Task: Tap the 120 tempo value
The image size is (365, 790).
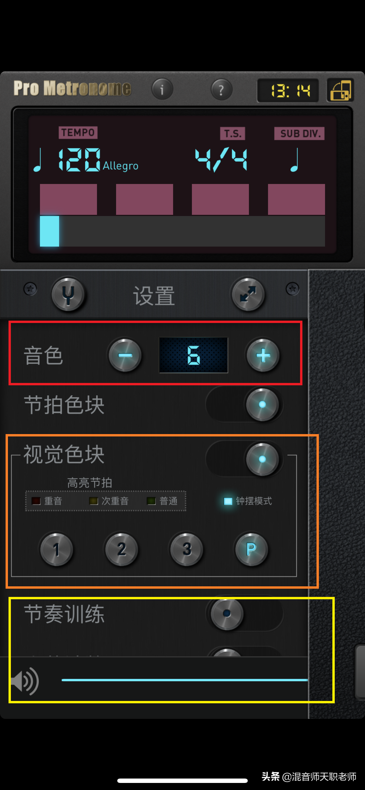Action: tap(79, 160)
